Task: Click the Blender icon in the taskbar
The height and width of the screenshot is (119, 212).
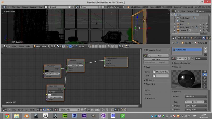Action: coord(26,116)
